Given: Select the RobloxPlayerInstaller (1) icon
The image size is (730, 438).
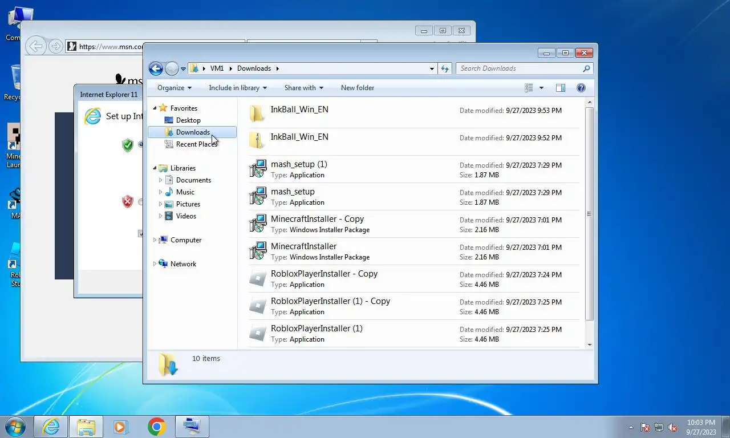Looking at the screenshot, I should 258,333.
